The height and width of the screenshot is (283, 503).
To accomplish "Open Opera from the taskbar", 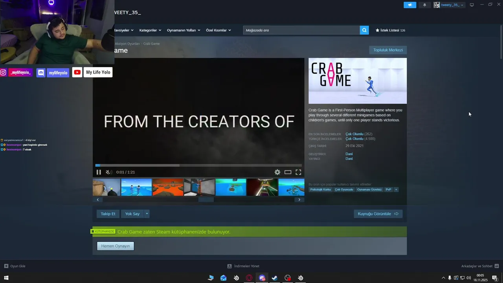I will 249,278.
